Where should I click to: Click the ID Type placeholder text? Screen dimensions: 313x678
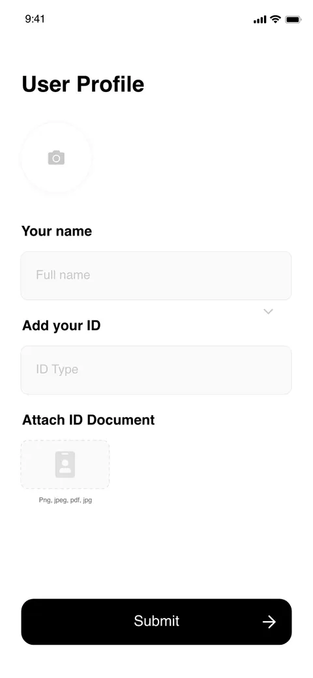[x=57, y=369]
